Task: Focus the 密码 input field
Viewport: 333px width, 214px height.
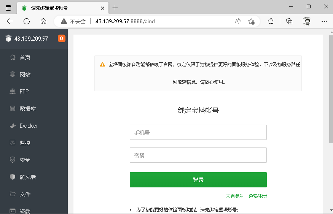Action: pos(198,155)
